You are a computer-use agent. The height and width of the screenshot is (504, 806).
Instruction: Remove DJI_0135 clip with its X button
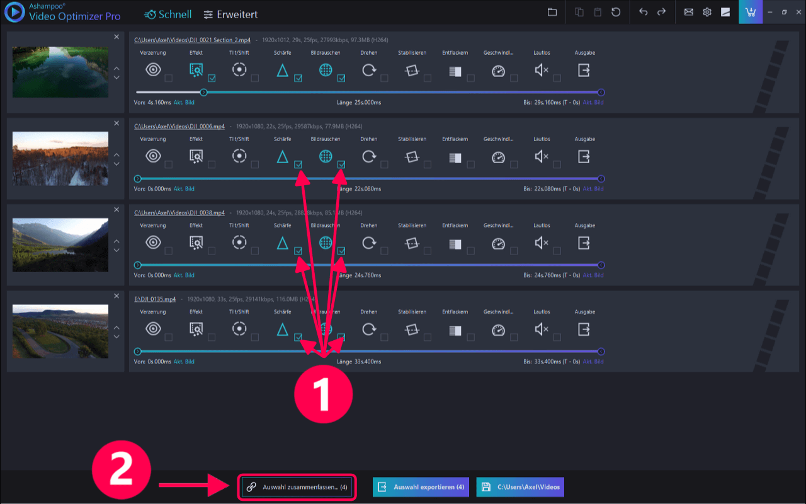(x=116, y=296)
